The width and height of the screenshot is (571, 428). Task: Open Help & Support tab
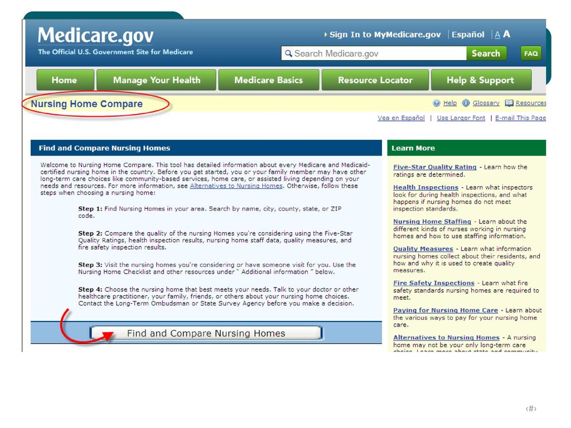click(x=481, y=80)
